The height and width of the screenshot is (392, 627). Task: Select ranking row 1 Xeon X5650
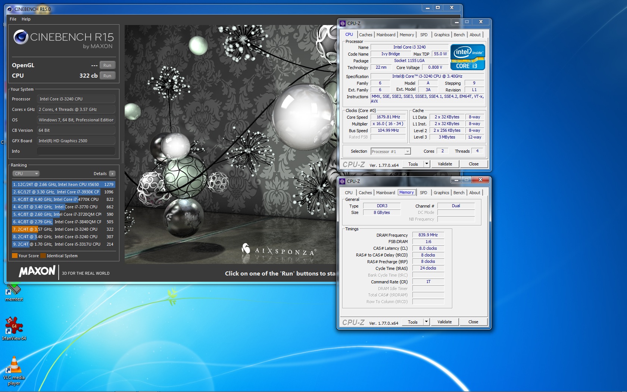click(x=63, y=184)
